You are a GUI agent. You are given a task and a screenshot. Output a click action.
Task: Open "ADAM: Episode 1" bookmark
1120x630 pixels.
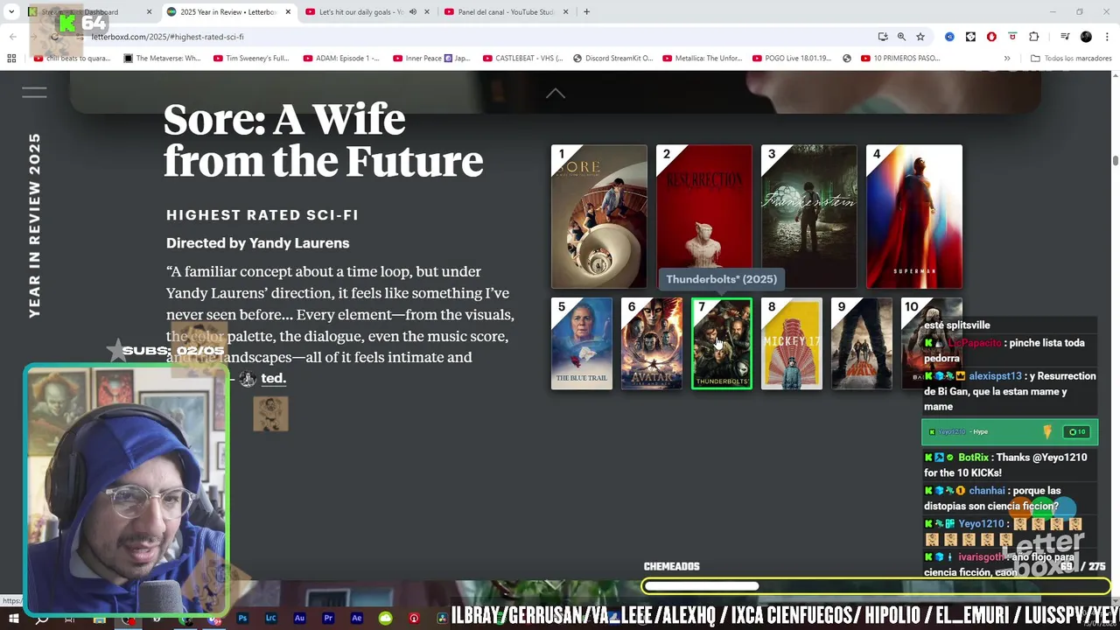point(341,59)
